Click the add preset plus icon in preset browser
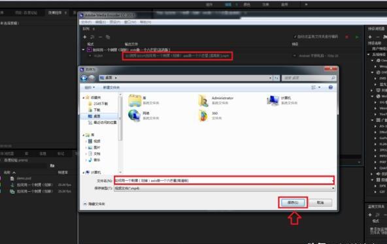The width and height of the screenshot is (387, 244). pos(370,37)
